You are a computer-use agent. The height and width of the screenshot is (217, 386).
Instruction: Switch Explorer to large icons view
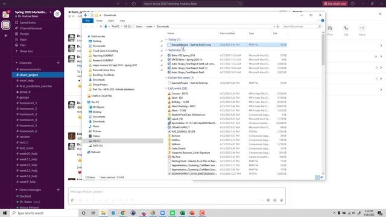[x=321, y=177]
